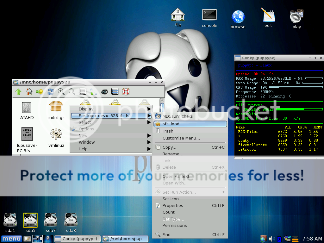
Task: Open the console desktop icon
Action: coord(209,18)
